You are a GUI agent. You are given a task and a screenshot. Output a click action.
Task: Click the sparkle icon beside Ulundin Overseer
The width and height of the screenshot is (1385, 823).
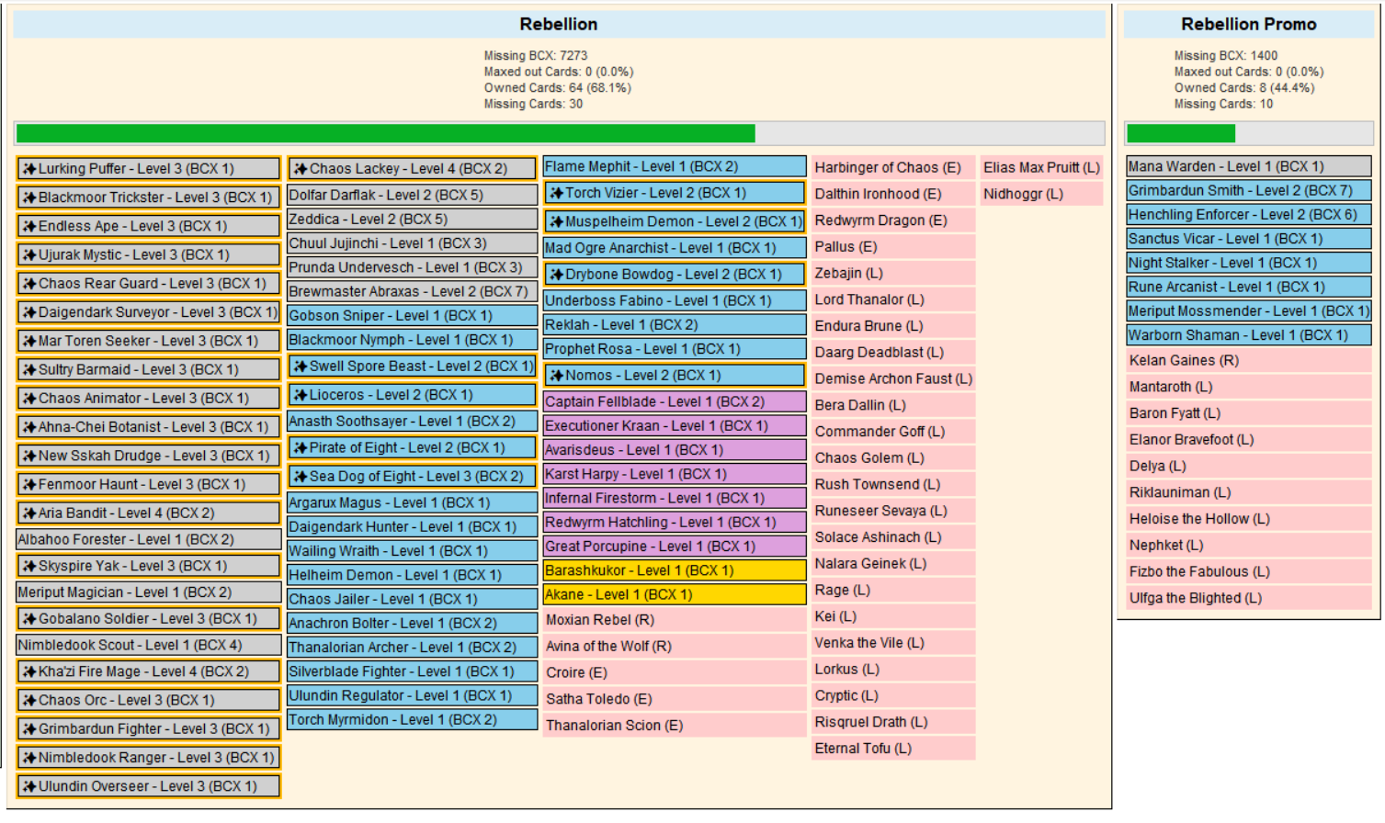coord(29,787)
